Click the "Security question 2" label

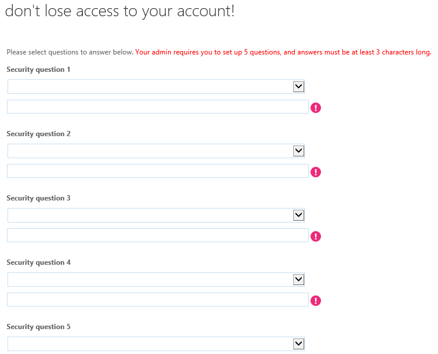38,134
